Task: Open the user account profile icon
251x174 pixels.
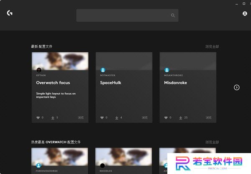Action: pos(245,14)
